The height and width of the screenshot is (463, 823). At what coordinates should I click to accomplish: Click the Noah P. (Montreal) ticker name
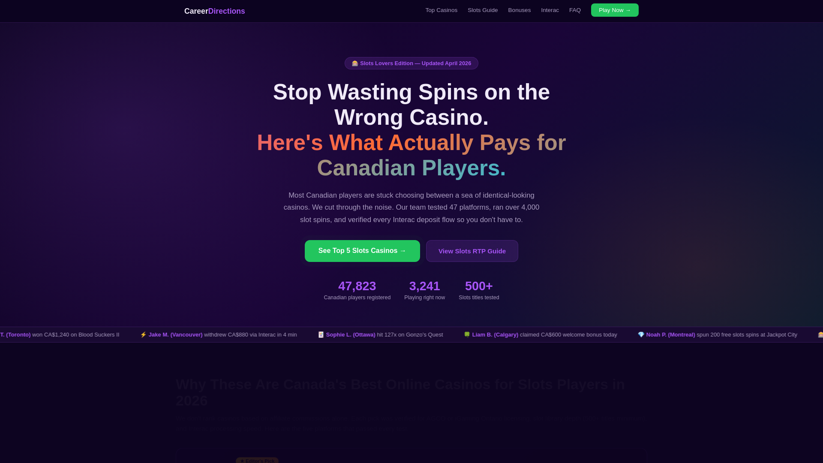coord(670,335)
